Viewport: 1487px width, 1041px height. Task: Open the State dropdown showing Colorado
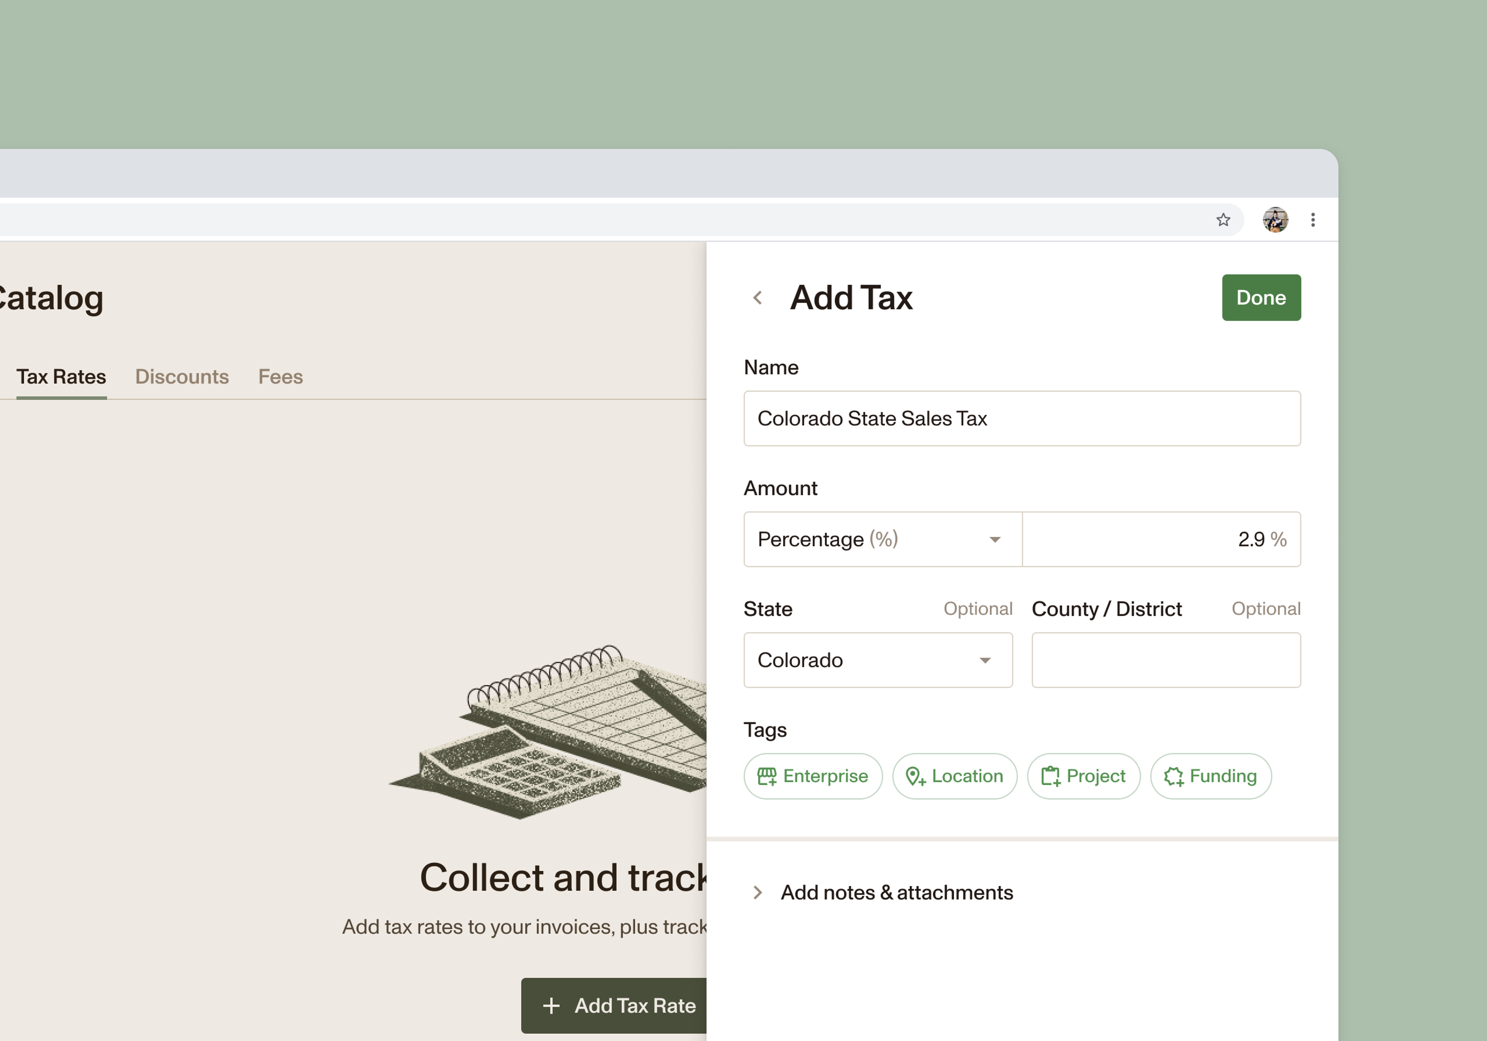pyautogui.click(x=877, y=660)
